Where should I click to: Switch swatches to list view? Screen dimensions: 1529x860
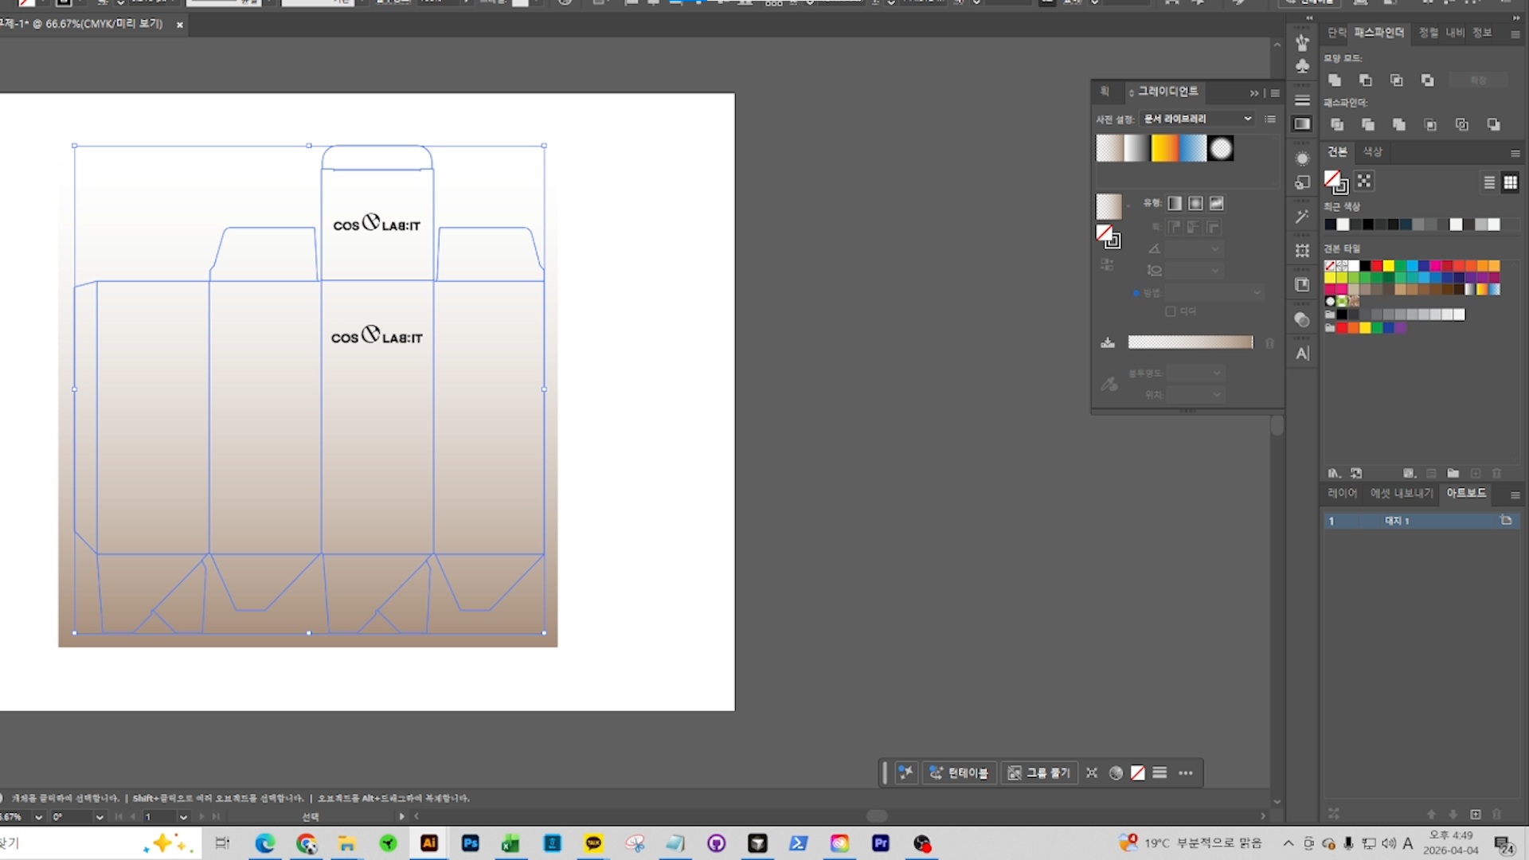pyautogui.click(x=1489, y=182)
